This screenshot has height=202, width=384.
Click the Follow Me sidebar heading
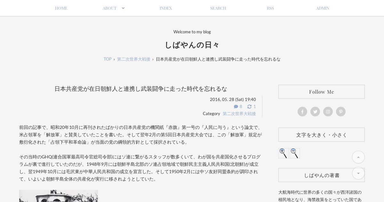point(322,92)
